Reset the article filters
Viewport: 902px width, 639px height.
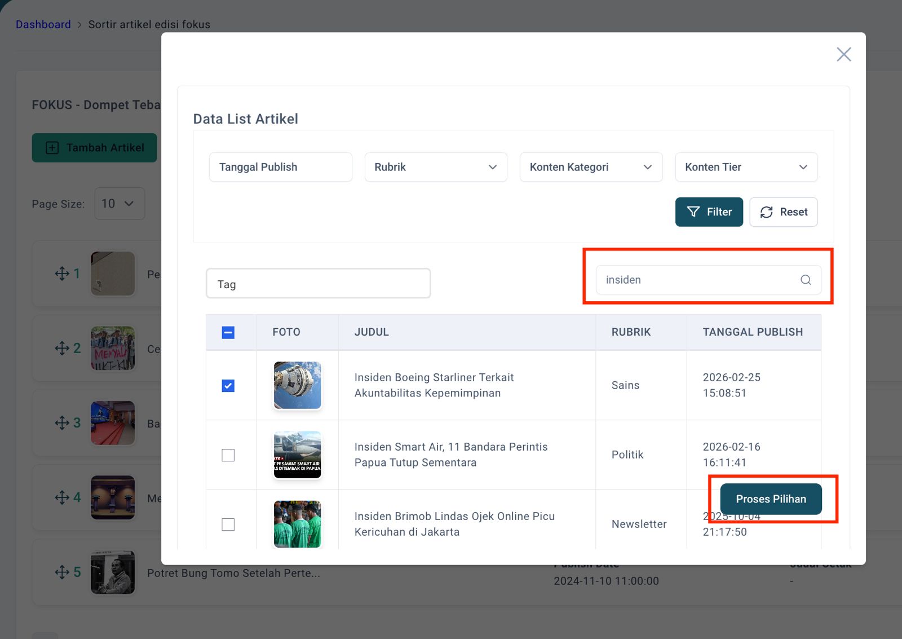(x=783, y=212)
